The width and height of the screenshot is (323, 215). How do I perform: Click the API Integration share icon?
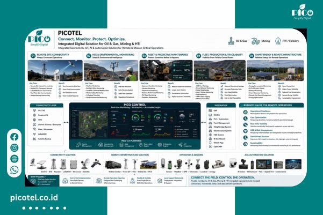point(181,145)
